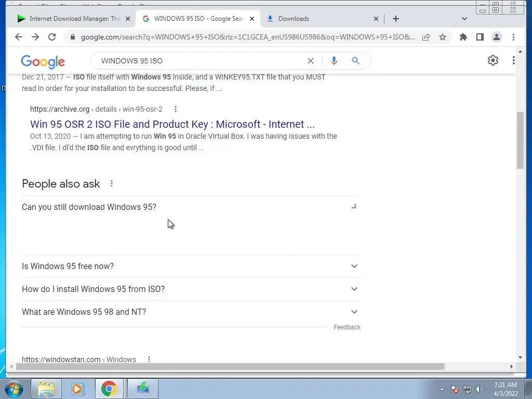Expand 'What are Windows 95 98 and NT?'
The height and width of the screenshot is (399, 532).
point(191,312)
